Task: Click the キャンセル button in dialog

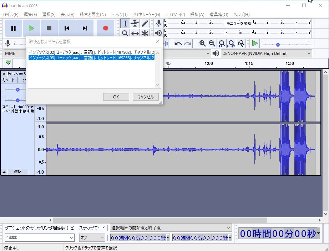Action: (146, 97)
